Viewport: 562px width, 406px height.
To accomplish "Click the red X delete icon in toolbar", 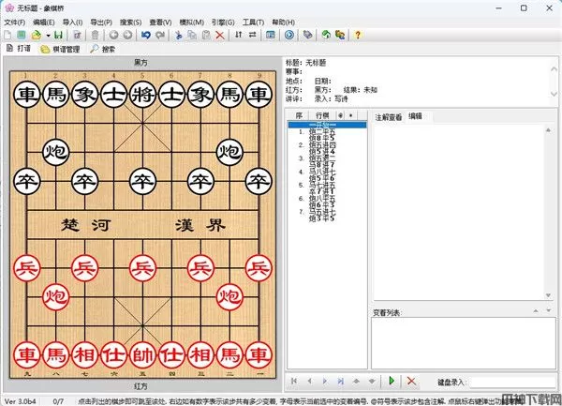I will coord(219,35).
